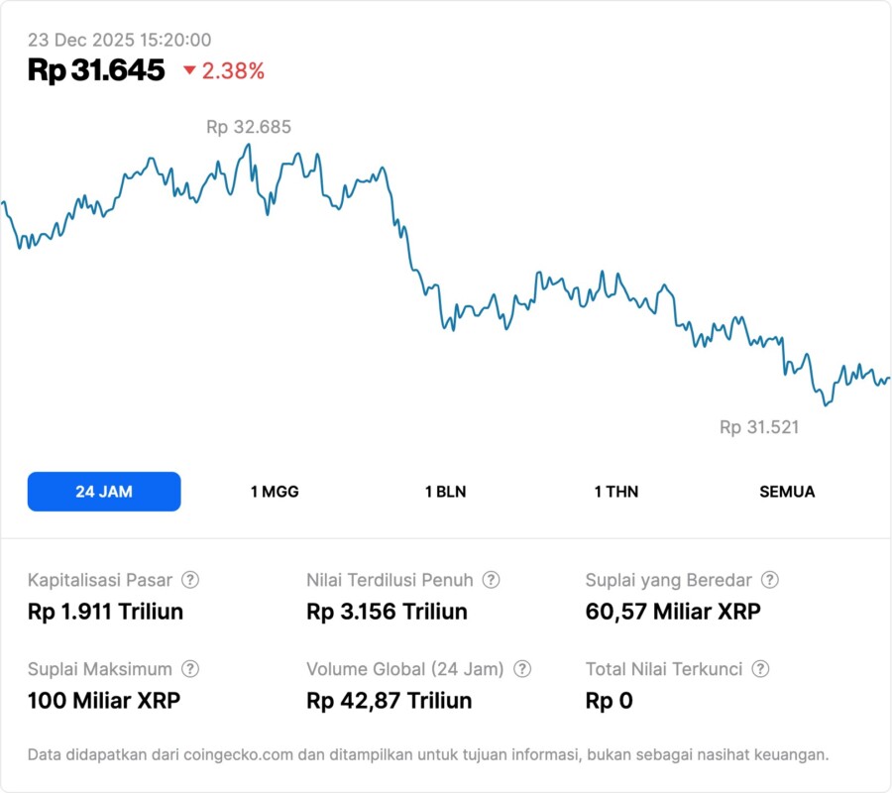Click the 23 Dec 2025 timestamp text
The height and width of the screenshot is (793, 892).
click(119, 40)
